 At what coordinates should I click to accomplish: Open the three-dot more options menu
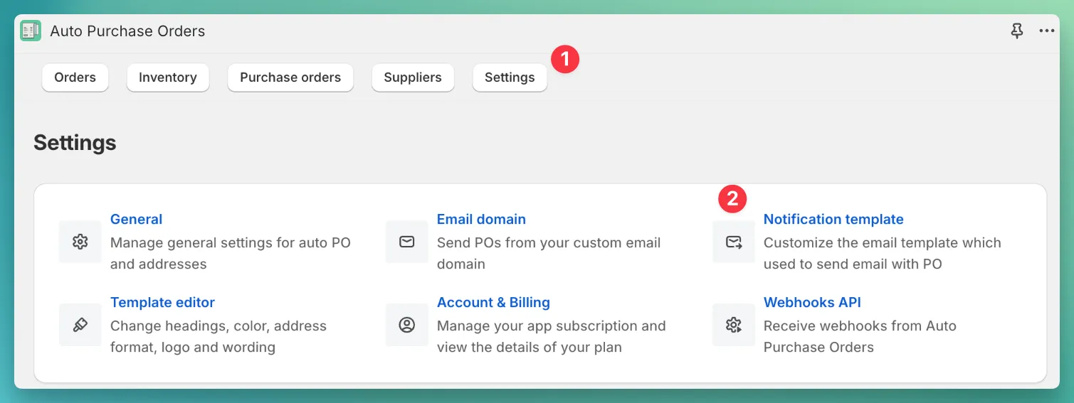pyautogui.click(x=1046, y=31)
